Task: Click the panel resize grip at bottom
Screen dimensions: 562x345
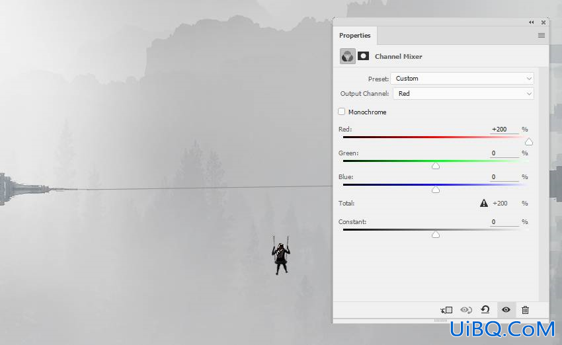Action: 440,321
